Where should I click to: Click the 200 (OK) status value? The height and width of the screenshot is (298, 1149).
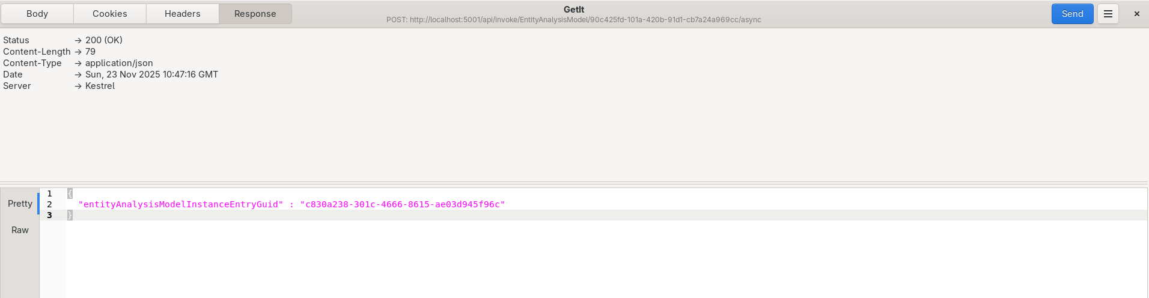pyautogui.click(x=103, y=40)
